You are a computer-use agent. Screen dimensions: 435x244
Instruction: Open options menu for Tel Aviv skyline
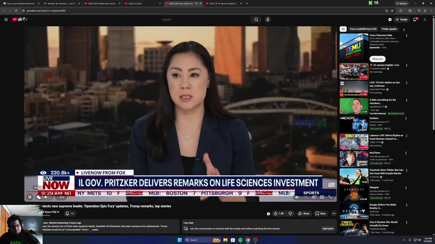[406, 83]
